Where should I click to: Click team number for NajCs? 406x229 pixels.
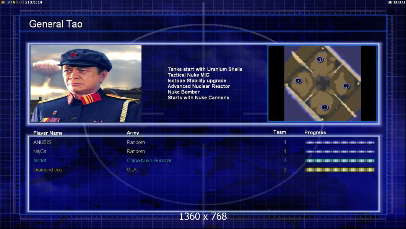click(x=285, y=152)
